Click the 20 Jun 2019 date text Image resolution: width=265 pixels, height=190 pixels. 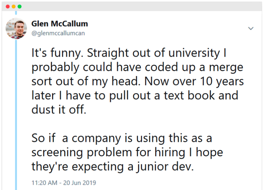[x=79, y=183]
